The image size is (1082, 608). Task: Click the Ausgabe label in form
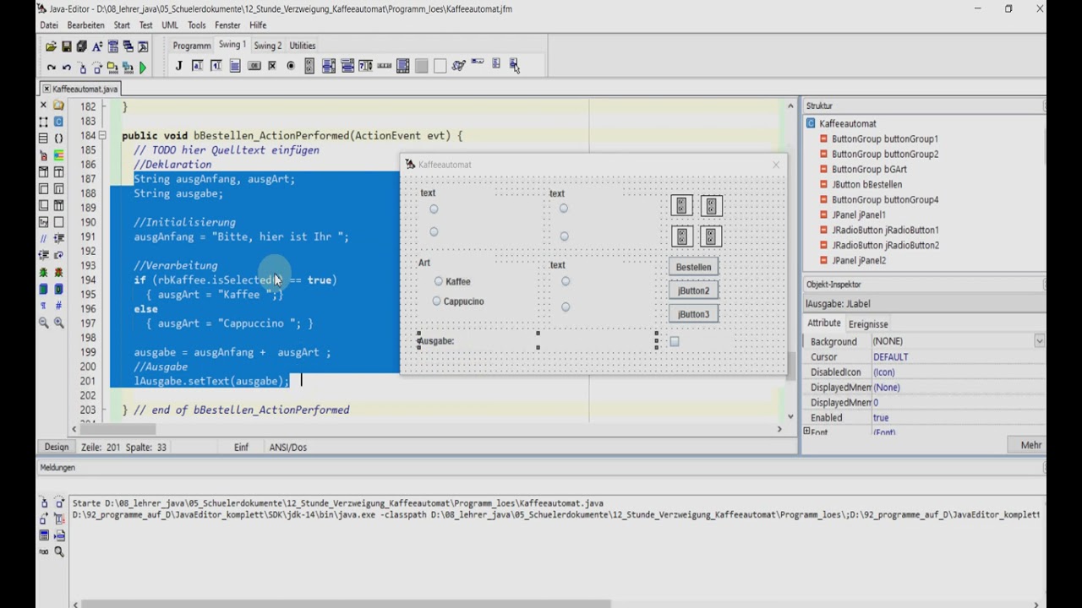point(437,341)
